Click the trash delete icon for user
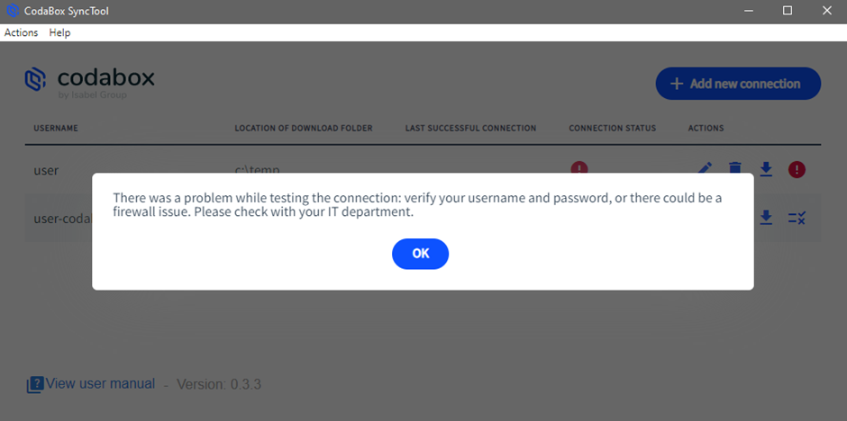847x421 pixels. click(x=734, y=167)
